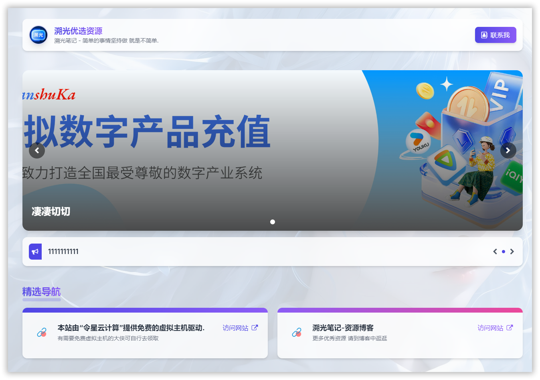This screenshot has width=540, height=380.
Task: Click the megaphone announcement icon
Action: [x=35, y=252]
